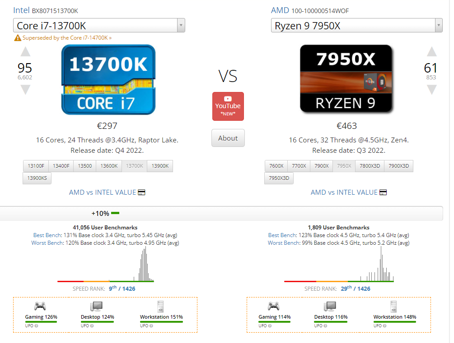Click the superseded warning triangle icon
The height and width of the screenshot is (343, 454).
(x=18, y=38)
